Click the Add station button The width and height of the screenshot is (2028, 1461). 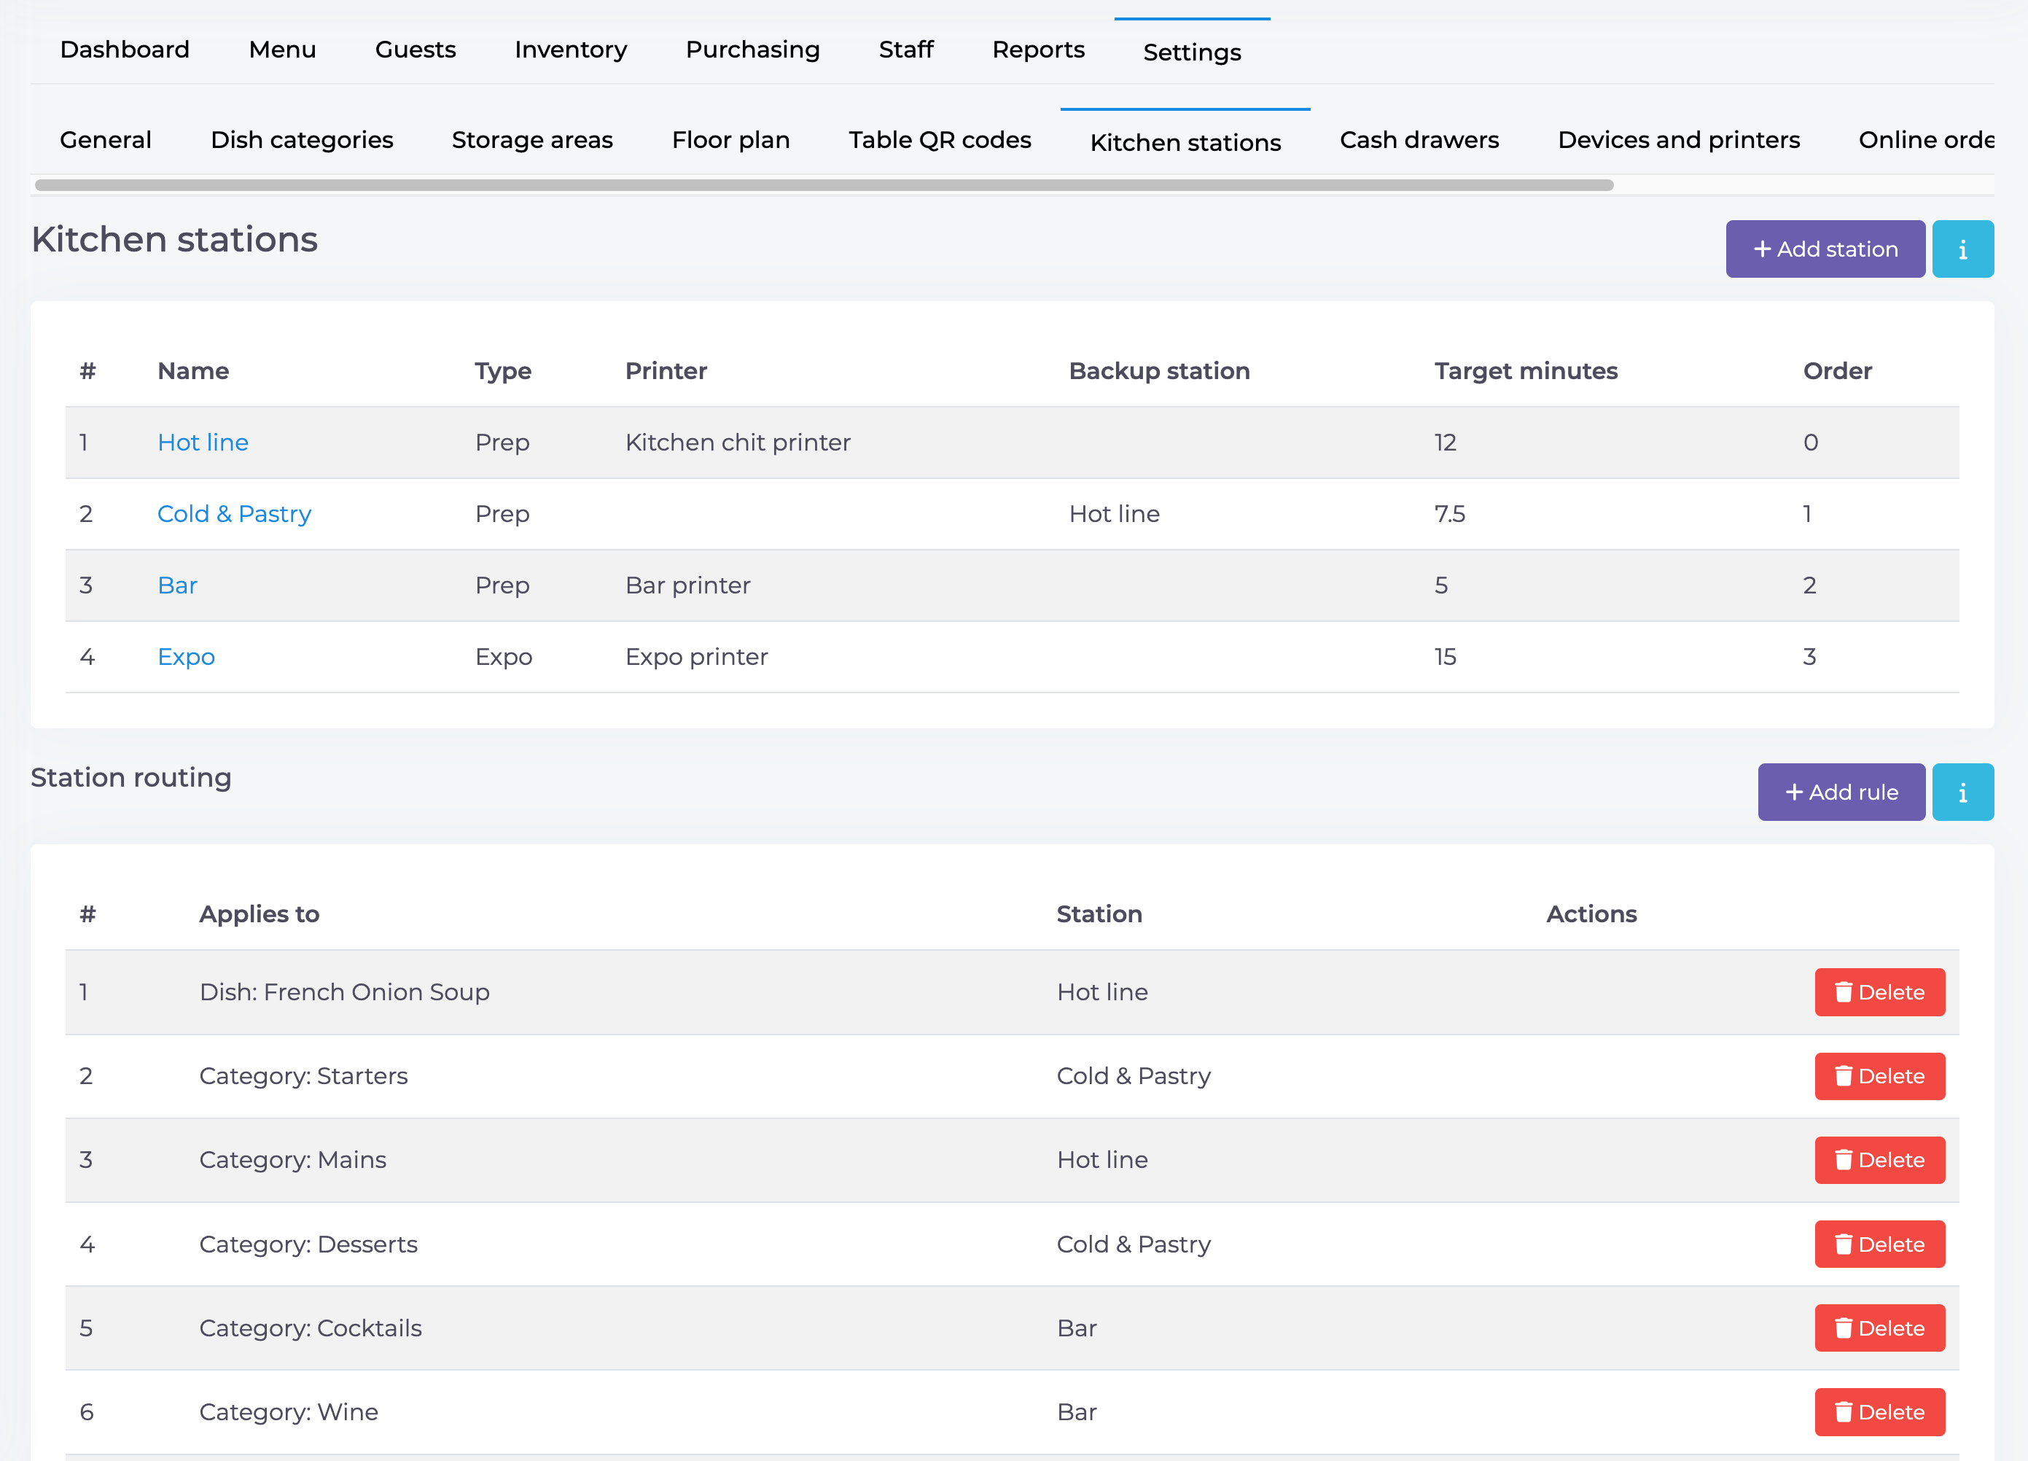click(1825, 249)
